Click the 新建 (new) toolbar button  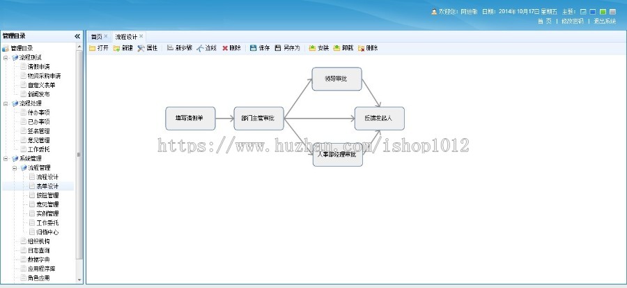point(123,48)
